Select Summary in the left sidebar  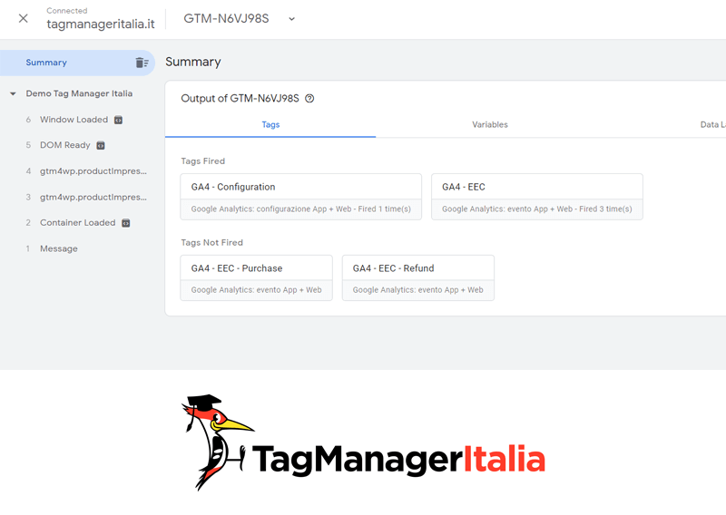click(x=77, y=63)
